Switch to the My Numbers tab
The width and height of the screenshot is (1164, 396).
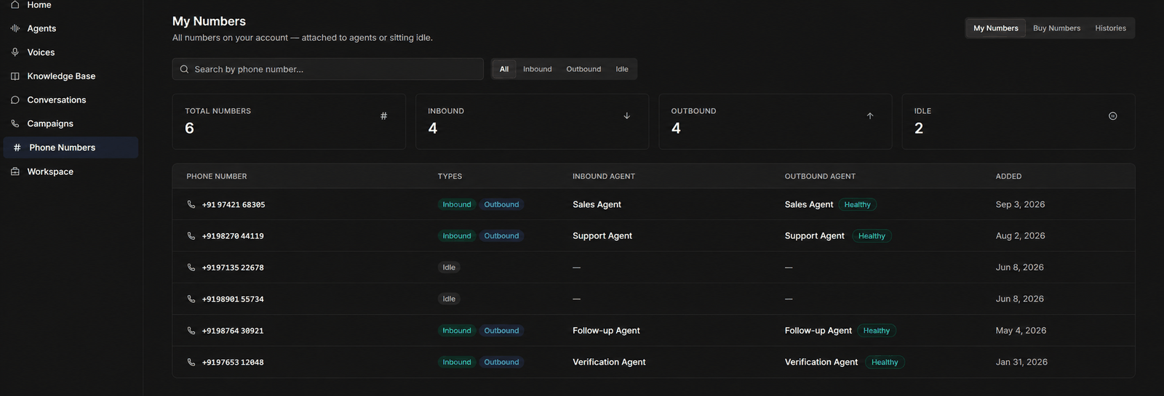tap(996, 28)
